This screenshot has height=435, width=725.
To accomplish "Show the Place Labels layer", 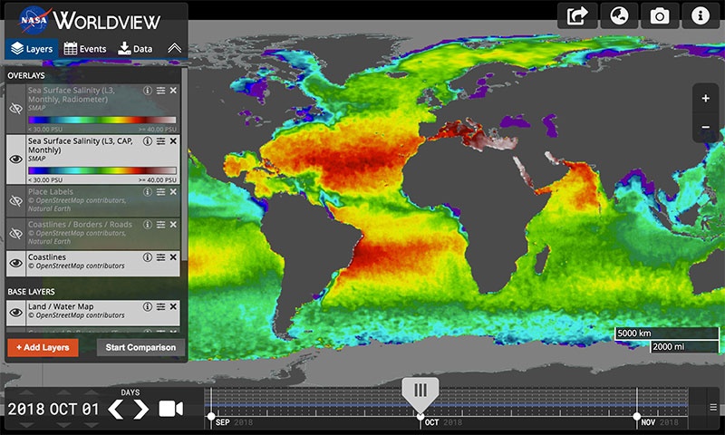I will tap(15, 200).
